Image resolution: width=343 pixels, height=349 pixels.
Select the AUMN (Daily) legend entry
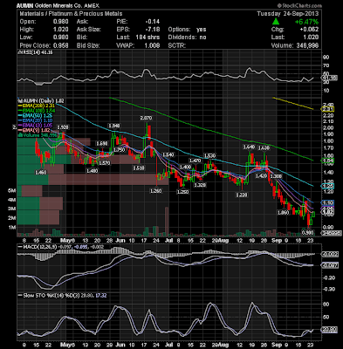(41, 101)
